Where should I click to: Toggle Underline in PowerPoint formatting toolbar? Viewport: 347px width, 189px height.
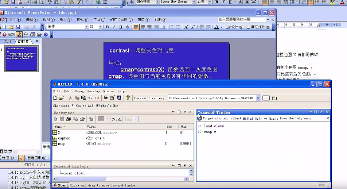(x=121, y=27)
